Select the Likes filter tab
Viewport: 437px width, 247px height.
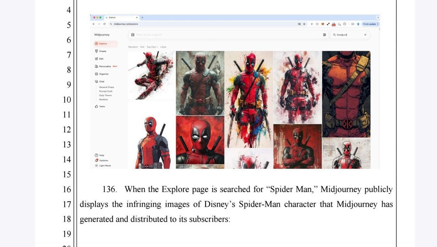[163, 47]
